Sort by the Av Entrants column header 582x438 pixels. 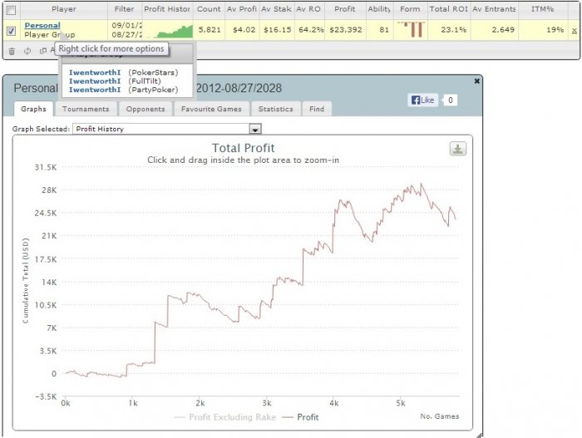494,9
